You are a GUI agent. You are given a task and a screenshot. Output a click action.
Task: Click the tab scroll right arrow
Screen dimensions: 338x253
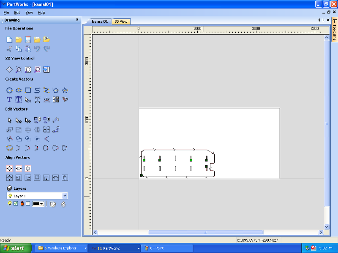[324, 20]
